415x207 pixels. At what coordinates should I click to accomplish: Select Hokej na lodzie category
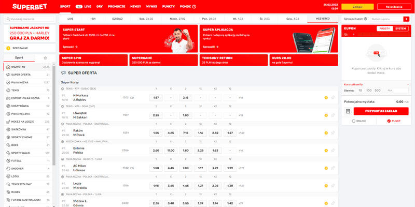[28, 122]
